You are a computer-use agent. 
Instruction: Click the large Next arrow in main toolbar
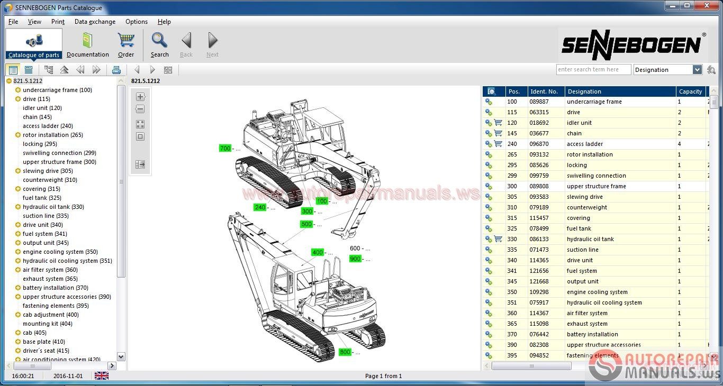click(212, 44)
